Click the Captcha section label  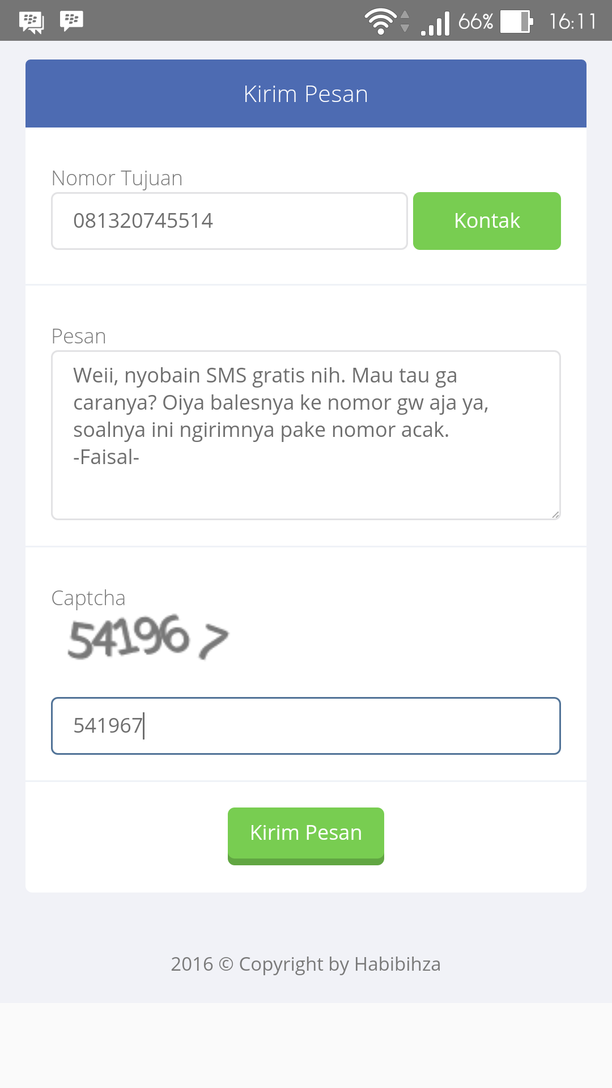tap(88, 598)
